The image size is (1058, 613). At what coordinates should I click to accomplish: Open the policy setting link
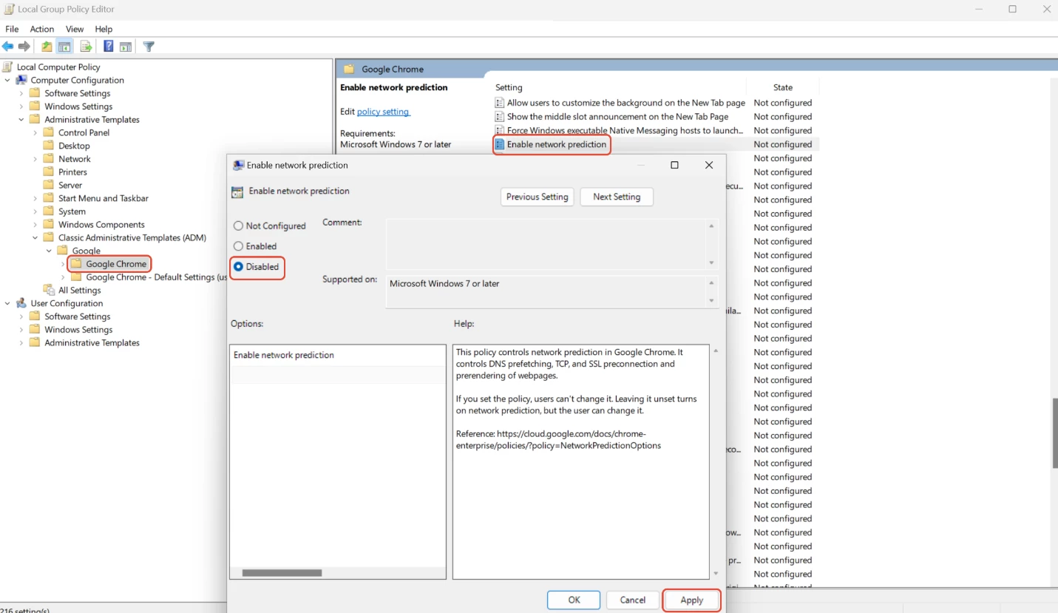[383, 112]
